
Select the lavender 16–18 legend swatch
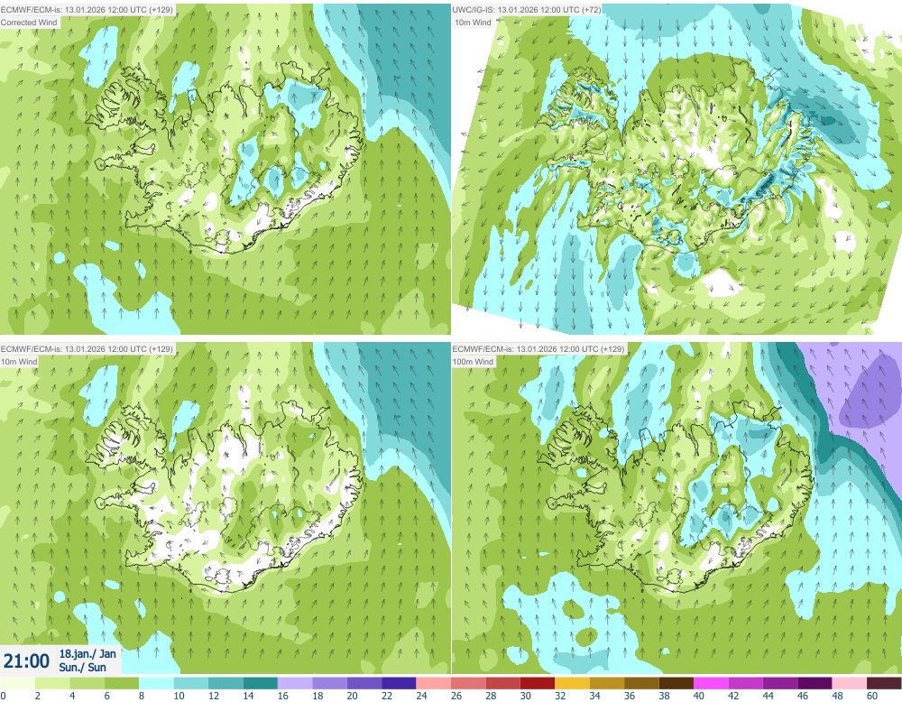click(295, 683)
